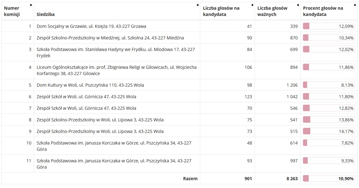Click the Siedziba column sort arrow
Image resolution: width=359 pixels, height=188 pixels.
(197, 5)
